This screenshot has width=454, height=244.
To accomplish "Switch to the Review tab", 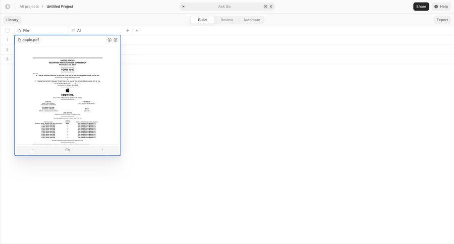I will (226, 20).
